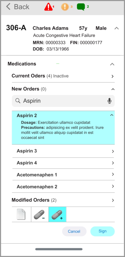This screenshot has height=257, width=125.
Task: Collapse the New Orders section
Action: tap(113, 89)
